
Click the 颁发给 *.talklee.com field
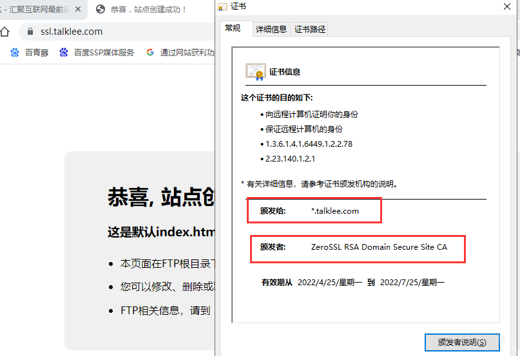click(334, 211)
